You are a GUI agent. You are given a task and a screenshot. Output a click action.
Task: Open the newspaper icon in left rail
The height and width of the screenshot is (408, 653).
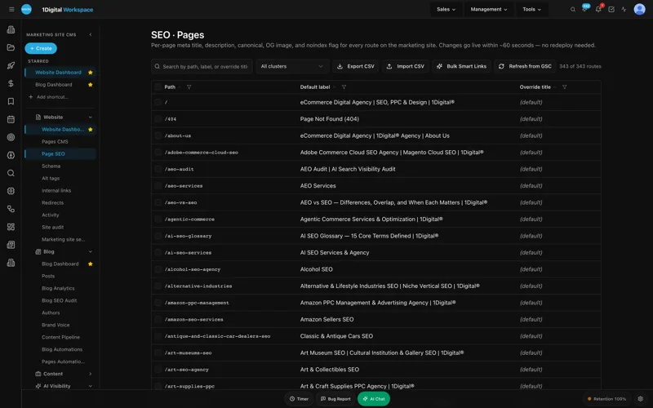tap(11, 244)
